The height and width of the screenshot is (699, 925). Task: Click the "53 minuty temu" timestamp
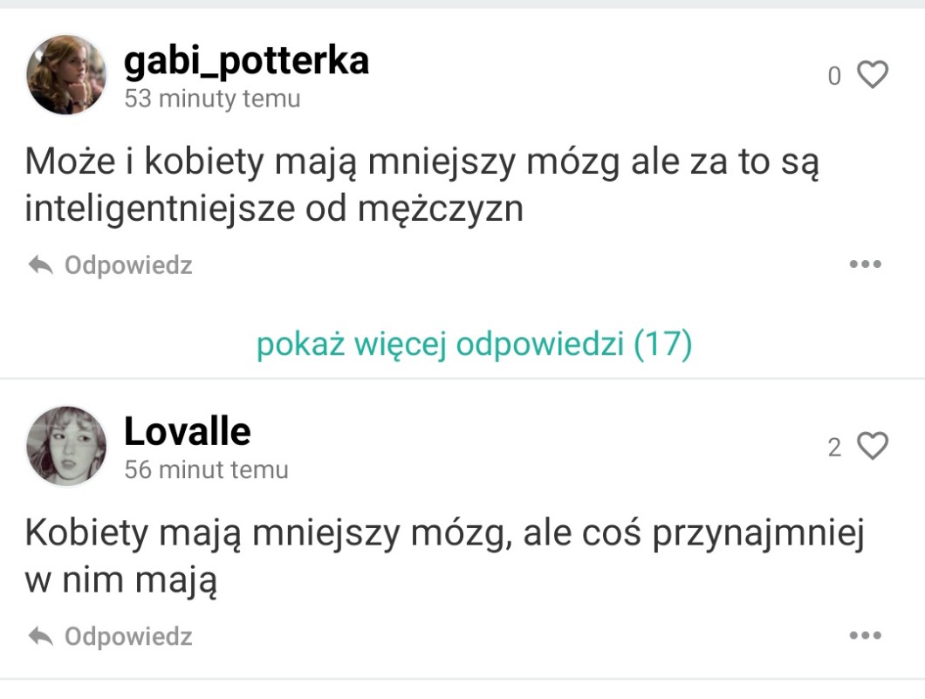click(x=212, y=99)
